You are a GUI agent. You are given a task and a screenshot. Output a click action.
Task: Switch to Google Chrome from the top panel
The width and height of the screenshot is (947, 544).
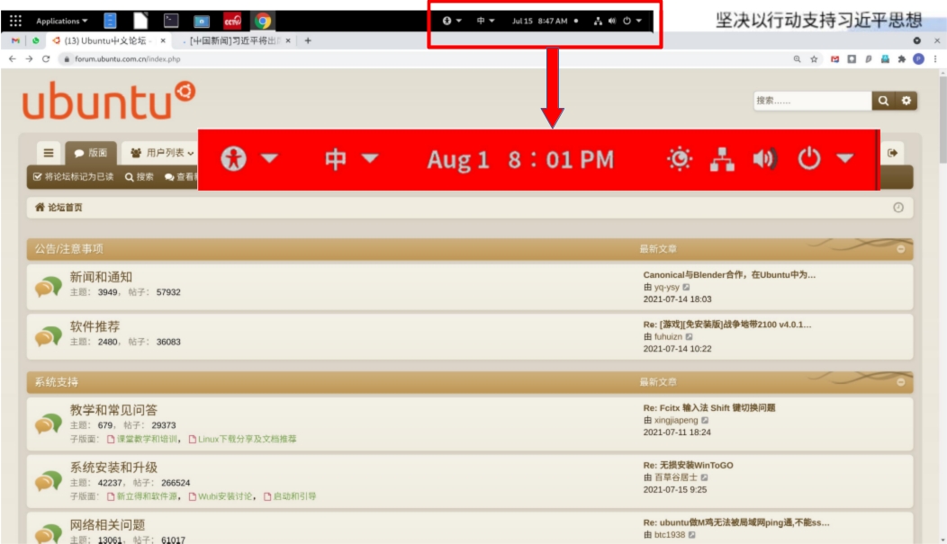click(263, 21)
